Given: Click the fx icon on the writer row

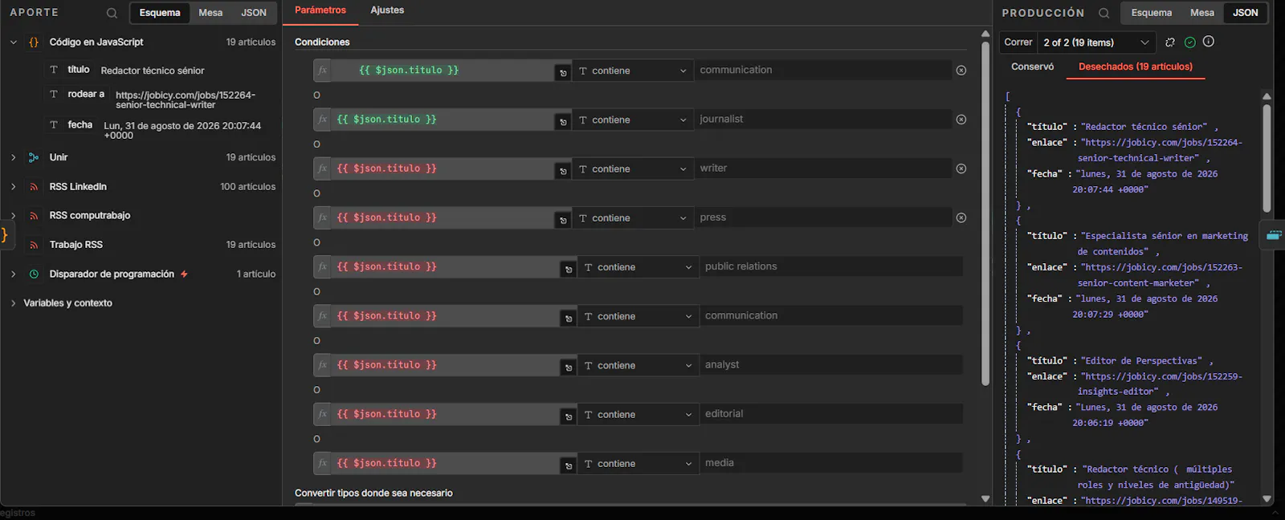Looking at the screenshot, I should tap(322, 169).
